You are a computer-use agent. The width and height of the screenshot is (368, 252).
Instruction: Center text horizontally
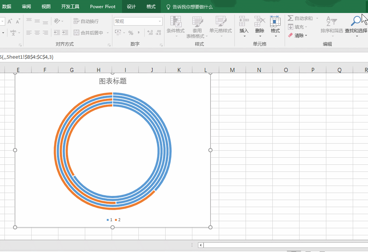click(37, 33)
